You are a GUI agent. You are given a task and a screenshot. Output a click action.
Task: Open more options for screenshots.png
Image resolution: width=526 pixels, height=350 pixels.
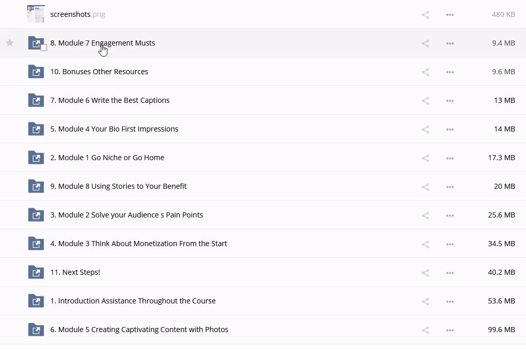[450, 15]
